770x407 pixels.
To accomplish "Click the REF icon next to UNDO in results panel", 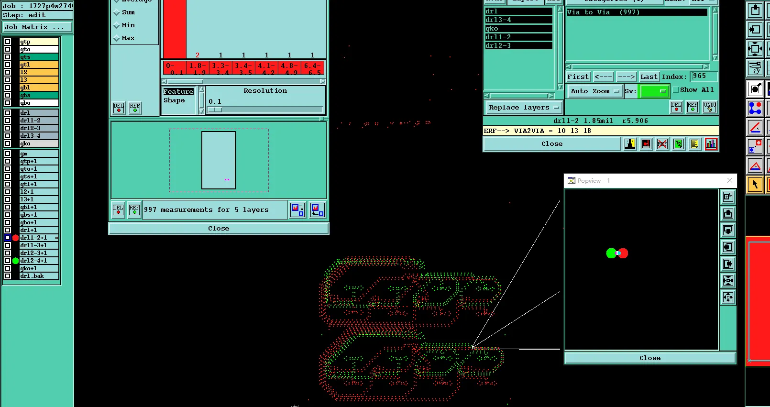I will pyautogui.click(x=693, y=107).
